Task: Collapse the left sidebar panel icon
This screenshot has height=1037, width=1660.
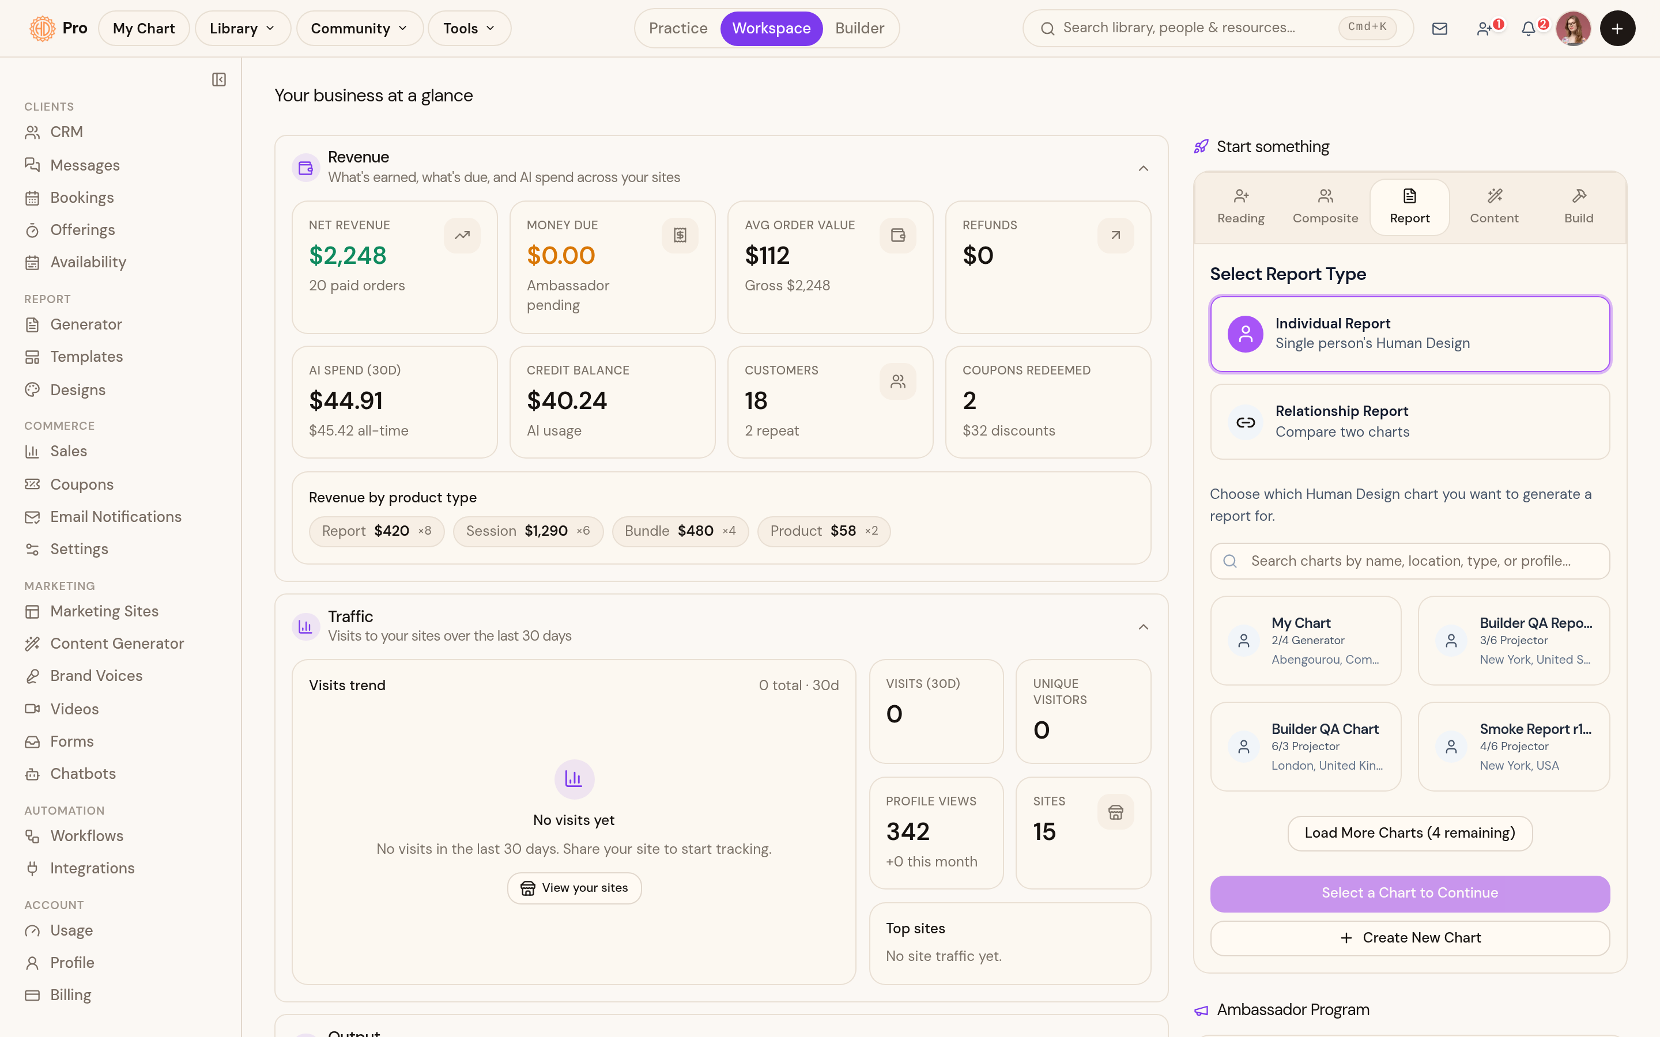Action: tap(219, 80)
